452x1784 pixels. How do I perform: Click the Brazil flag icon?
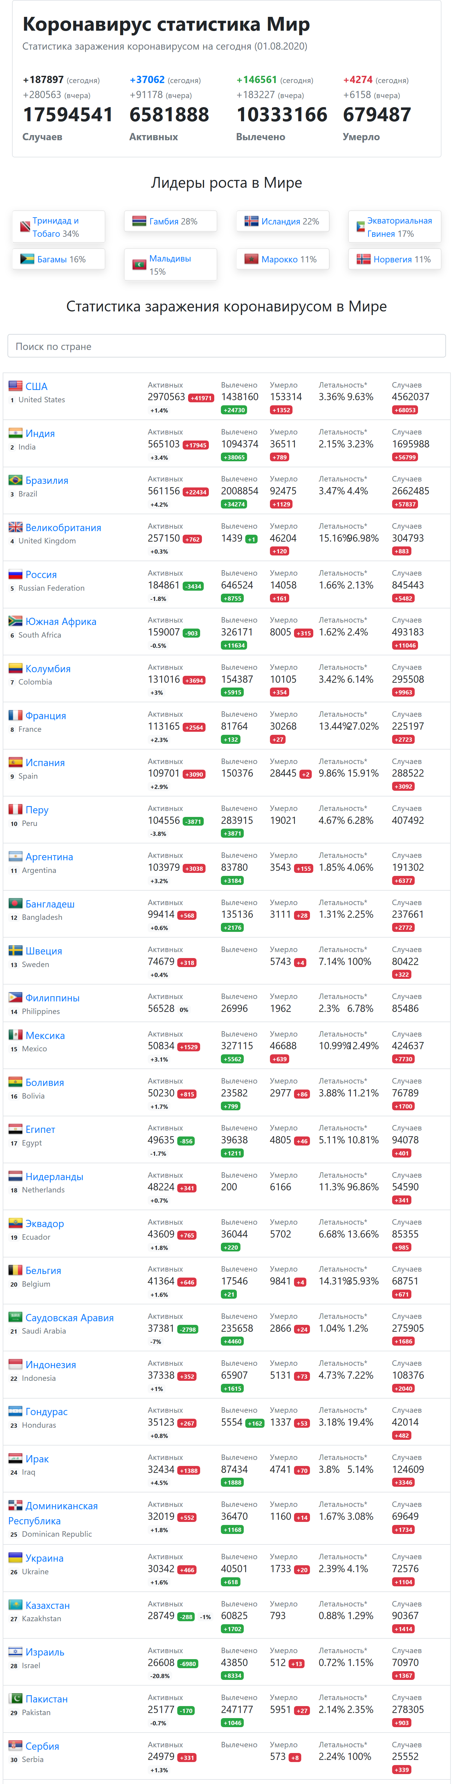pos(15,480)
